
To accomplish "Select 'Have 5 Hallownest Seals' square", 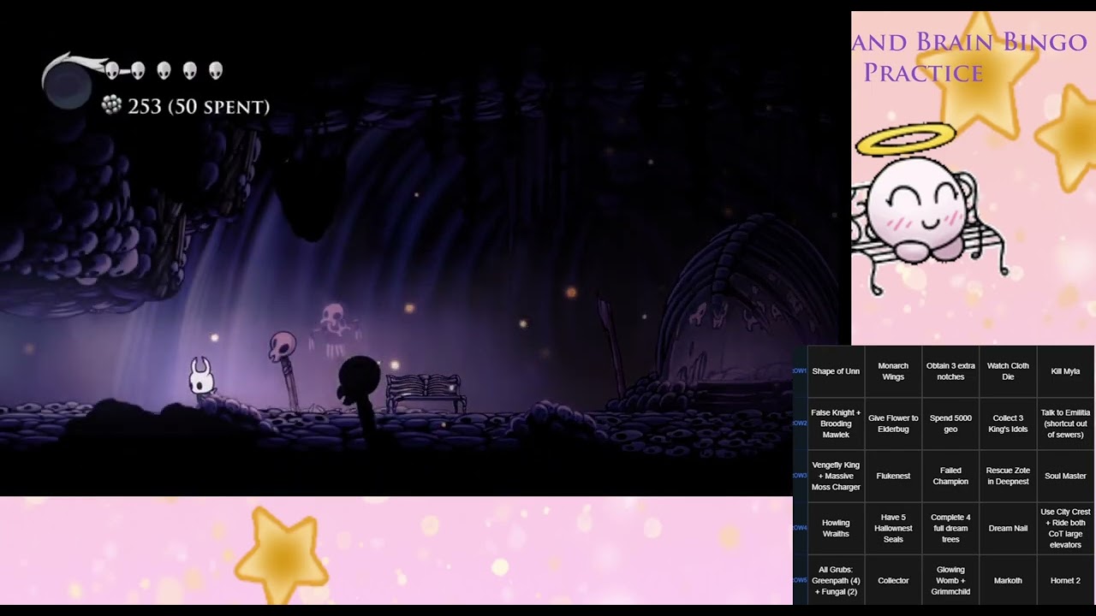I will point(893,529).
